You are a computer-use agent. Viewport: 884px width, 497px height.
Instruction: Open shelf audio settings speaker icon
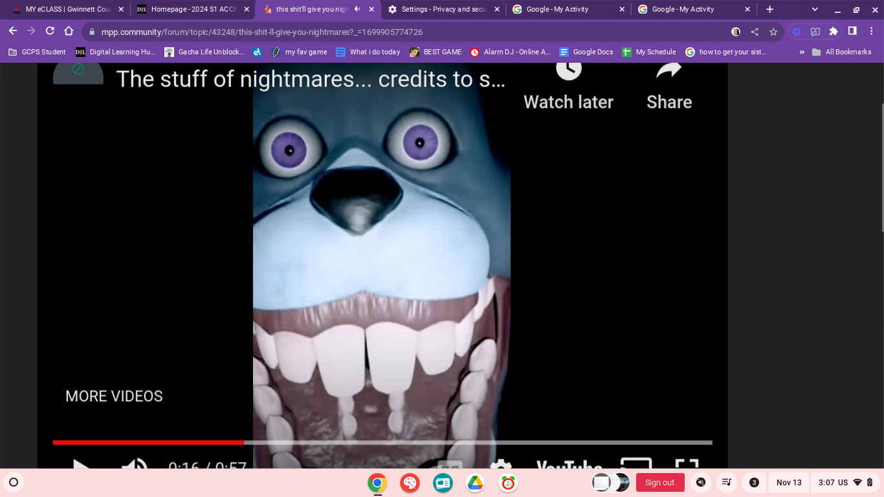[701, 482]
